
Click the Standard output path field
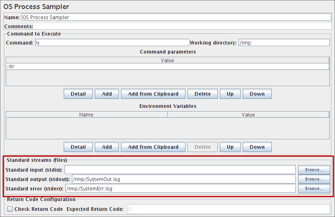tap(183, 179)
